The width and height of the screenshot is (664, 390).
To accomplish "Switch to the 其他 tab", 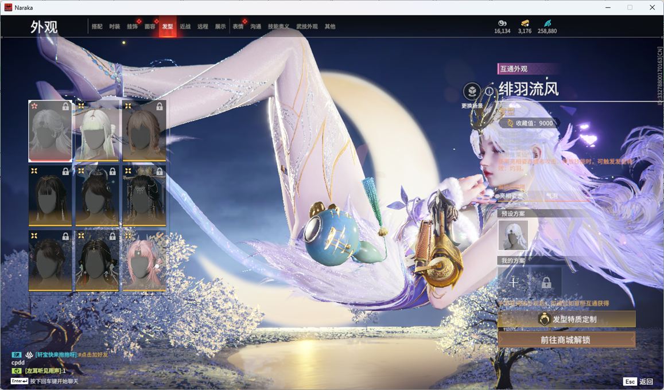I will 330,26.
